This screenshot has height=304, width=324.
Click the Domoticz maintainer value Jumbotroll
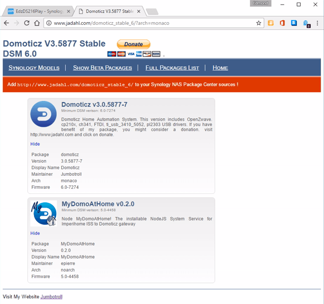click(x=71, y=174)
